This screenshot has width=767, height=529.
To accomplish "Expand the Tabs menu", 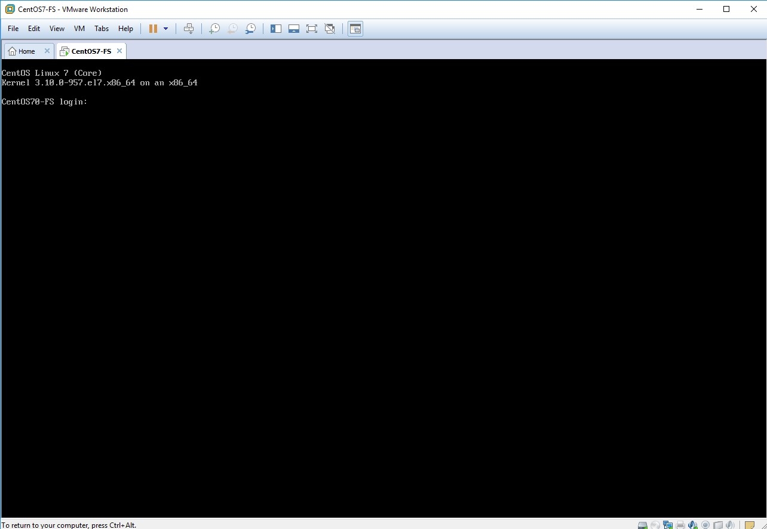I will [102, 29].
